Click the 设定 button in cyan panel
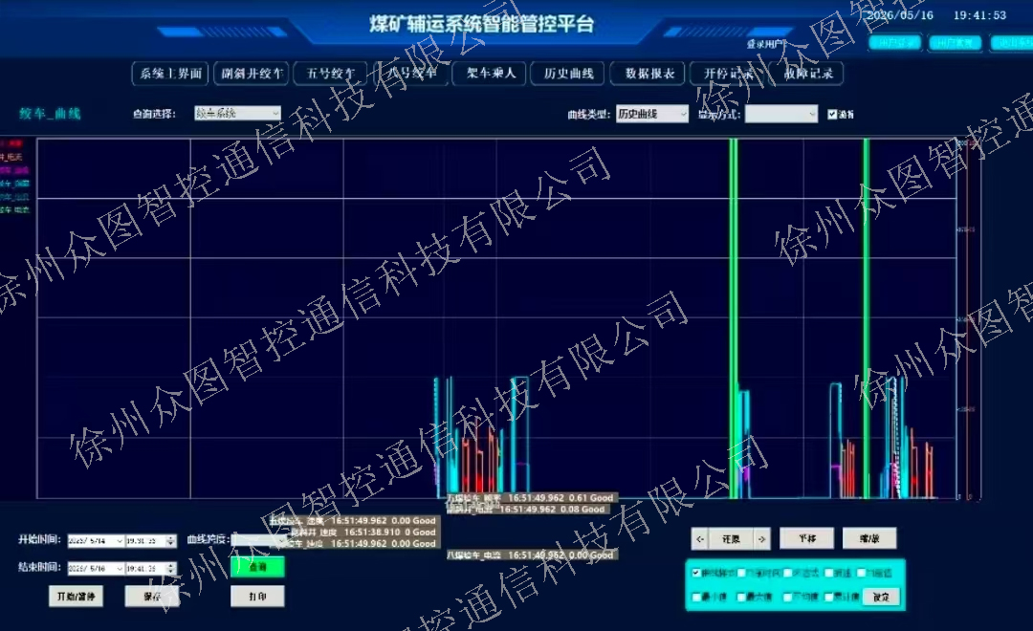This screenshot has width=1033, height=631. pyautogui.click(x=881, y=597)
